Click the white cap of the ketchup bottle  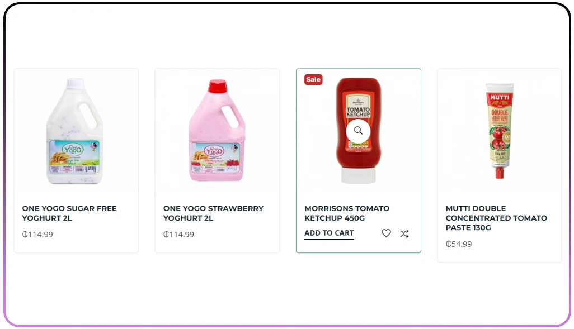(x=358, y=176)
